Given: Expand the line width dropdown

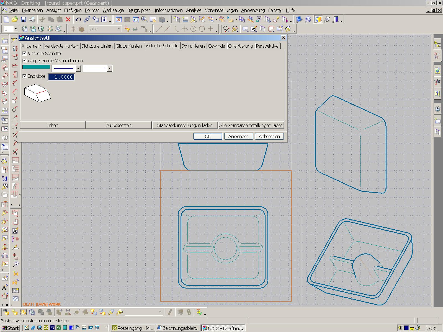Looking at the screenshot, I should click(109, 69).
